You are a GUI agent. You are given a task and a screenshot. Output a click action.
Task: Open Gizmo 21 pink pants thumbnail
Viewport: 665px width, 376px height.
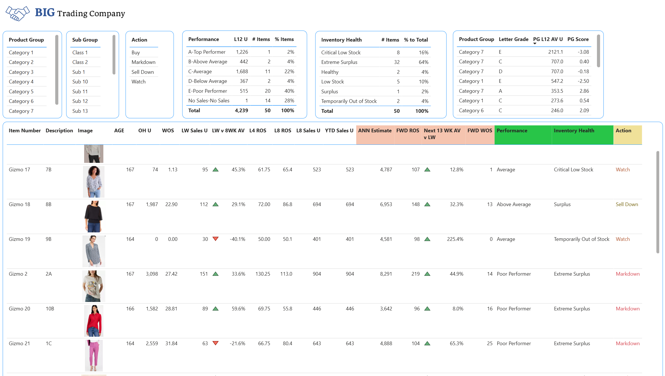[94, 356]
